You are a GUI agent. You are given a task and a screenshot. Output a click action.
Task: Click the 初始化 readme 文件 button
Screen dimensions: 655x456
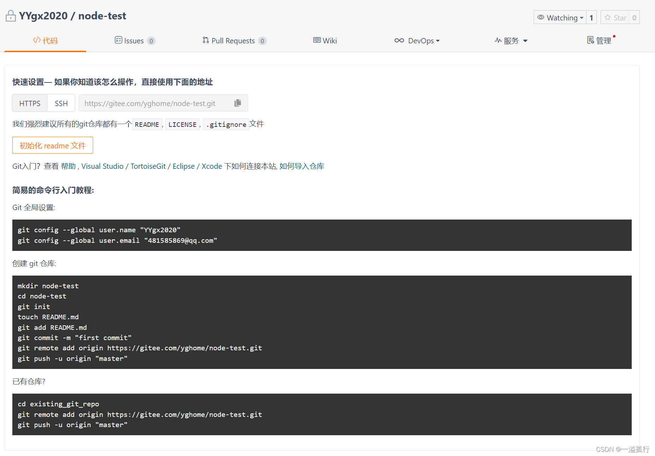(53, 145)
